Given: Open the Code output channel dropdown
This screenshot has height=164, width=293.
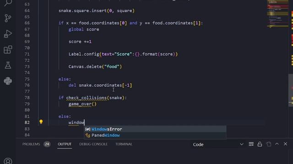Looking at the screenshot, I should pos(218,144).
